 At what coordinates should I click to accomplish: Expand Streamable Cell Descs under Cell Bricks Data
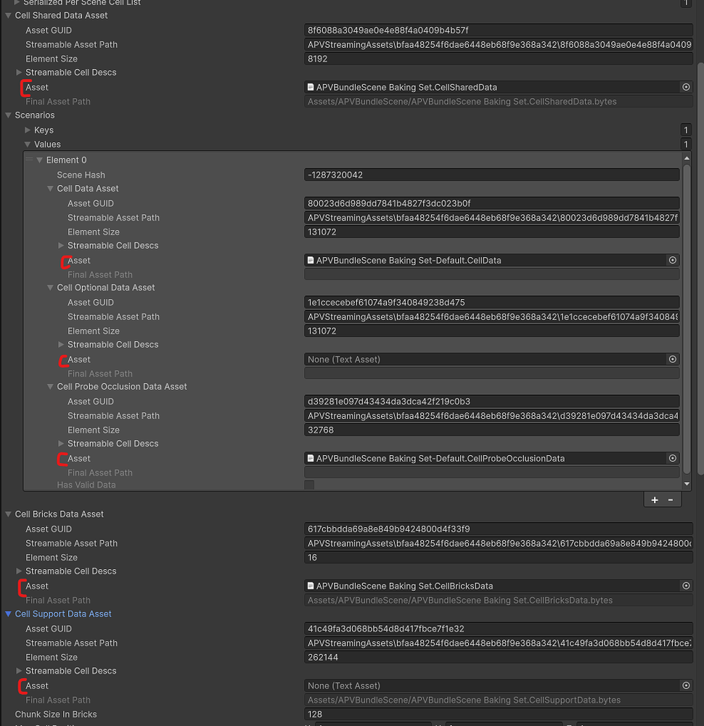(21, 571)
